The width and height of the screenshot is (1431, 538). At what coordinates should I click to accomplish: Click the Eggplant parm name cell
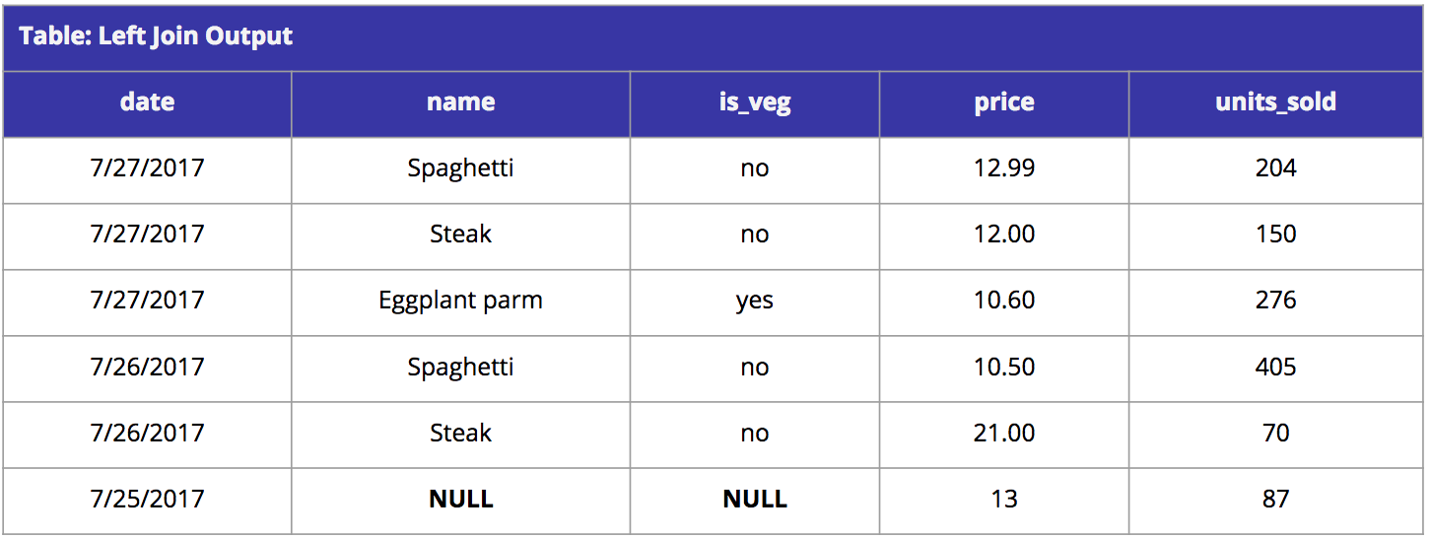click(460, 303)
